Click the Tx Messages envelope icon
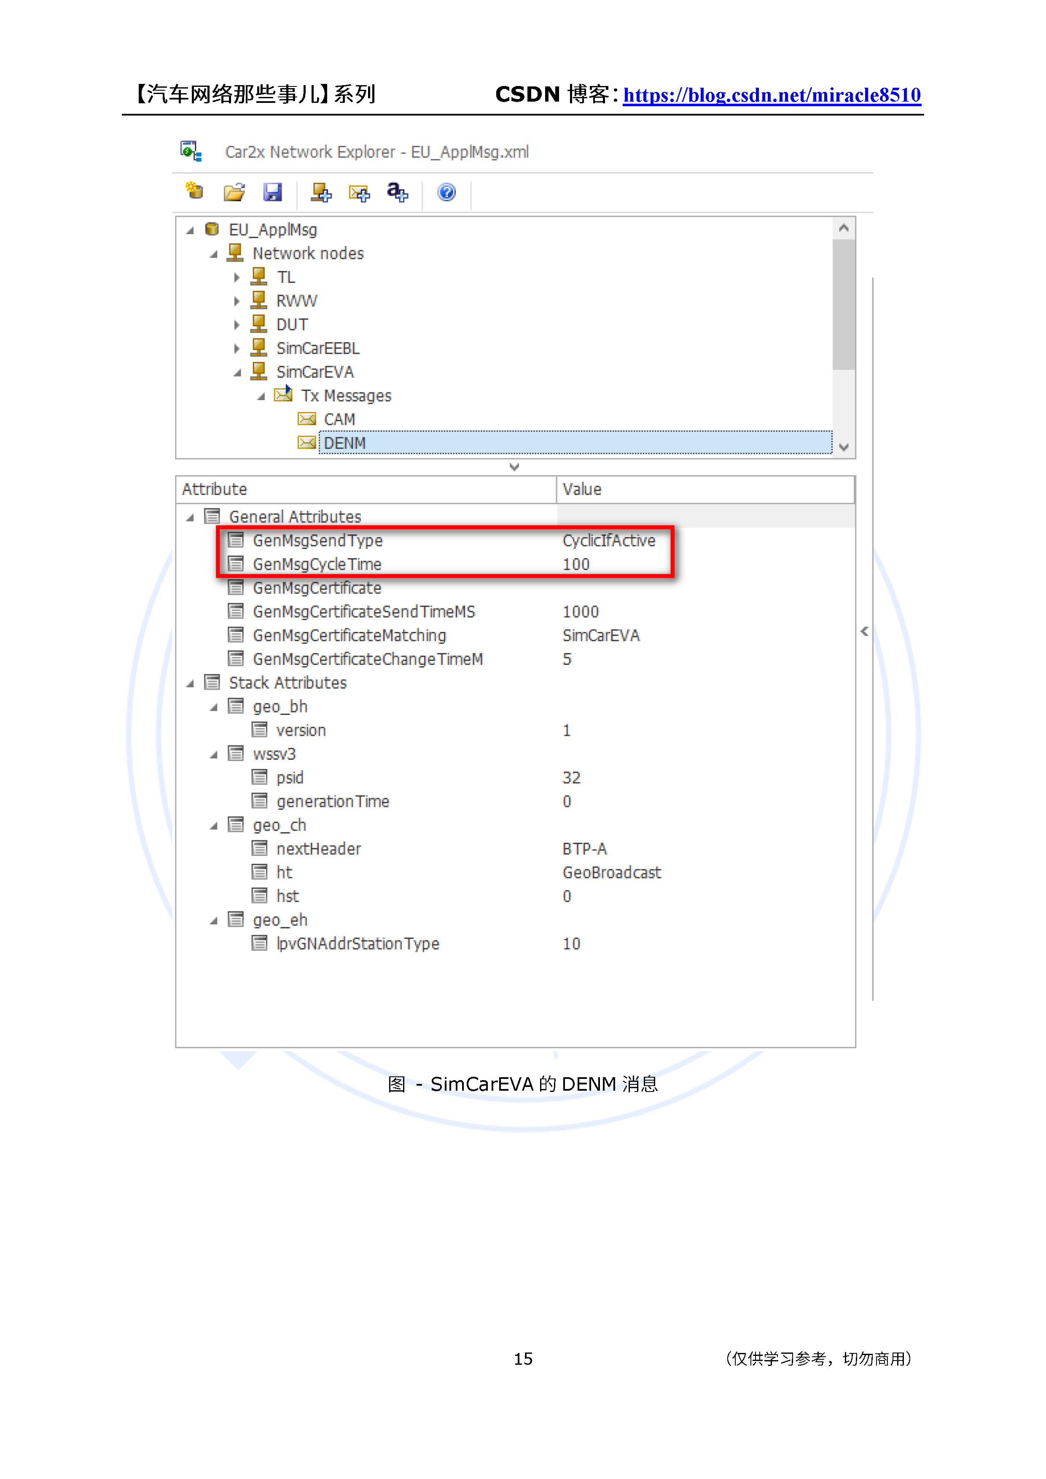The image size is (1046, 1479). coord(283,394)
